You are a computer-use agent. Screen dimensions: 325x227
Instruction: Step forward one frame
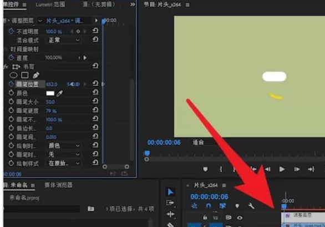pyautogui.click(x=297, y=169)
